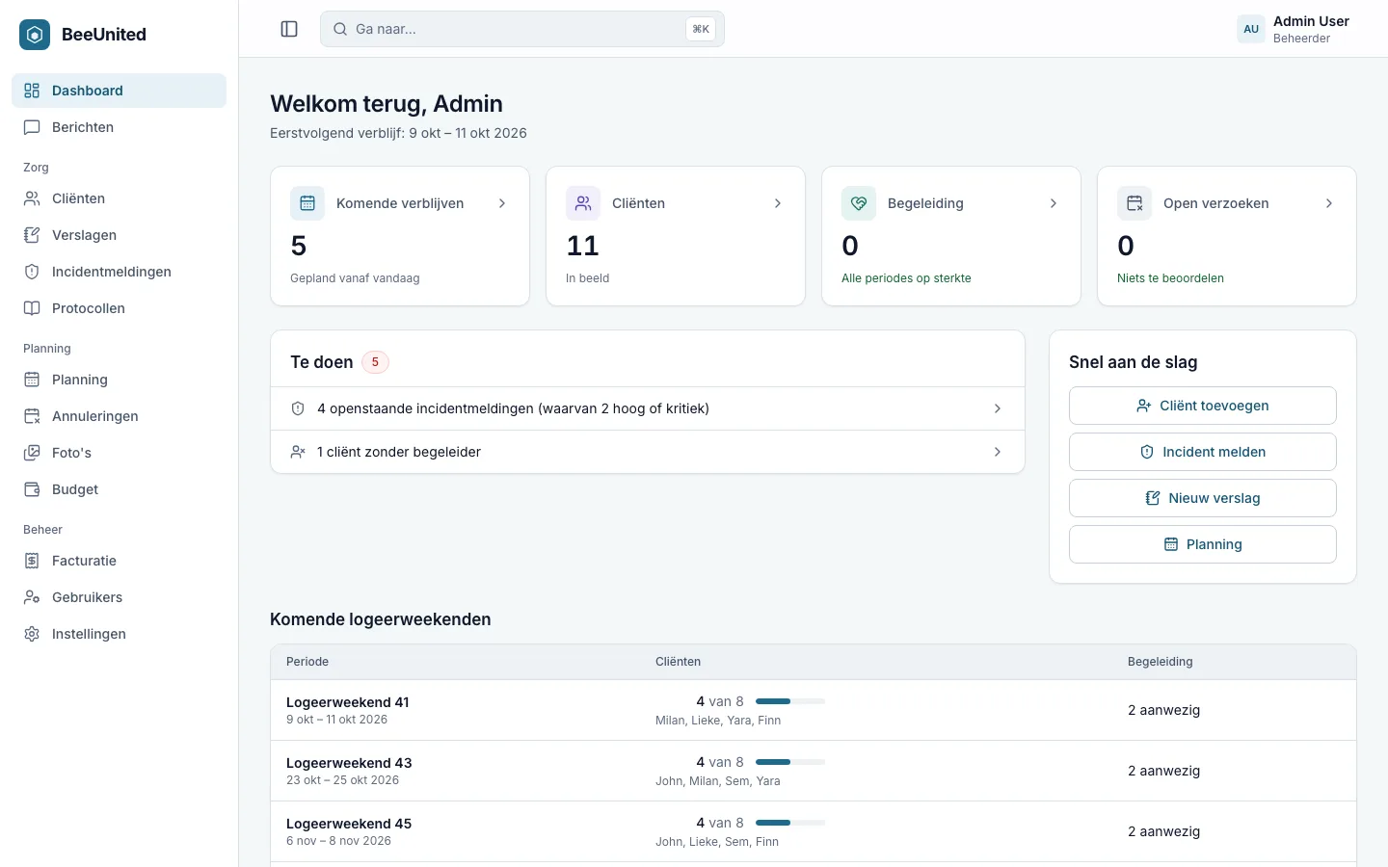Click the user-x icon beside cliënt zonder begeleider
This screenshot has height=867, width=1388.
click(298, 452)
